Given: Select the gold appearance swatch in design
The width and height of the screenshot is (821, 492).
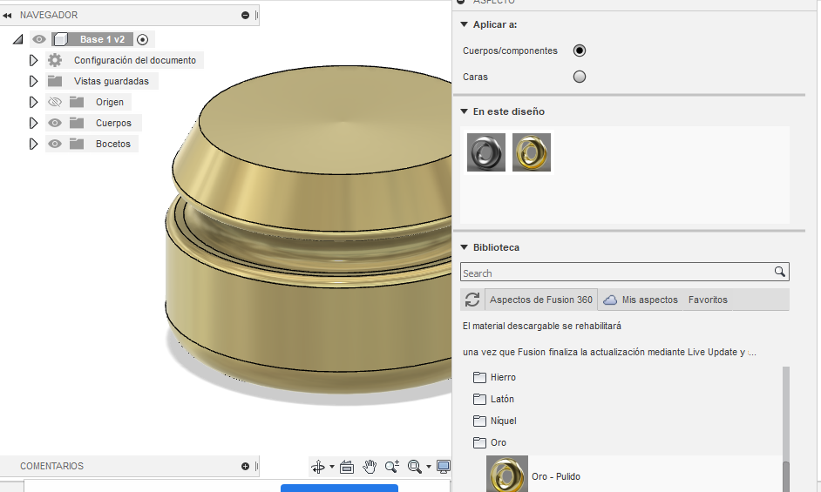Looking at the screenshot, I should tap(532, 152).
